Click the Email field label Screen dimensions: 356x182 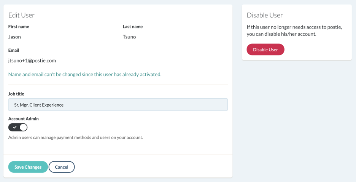14,50
